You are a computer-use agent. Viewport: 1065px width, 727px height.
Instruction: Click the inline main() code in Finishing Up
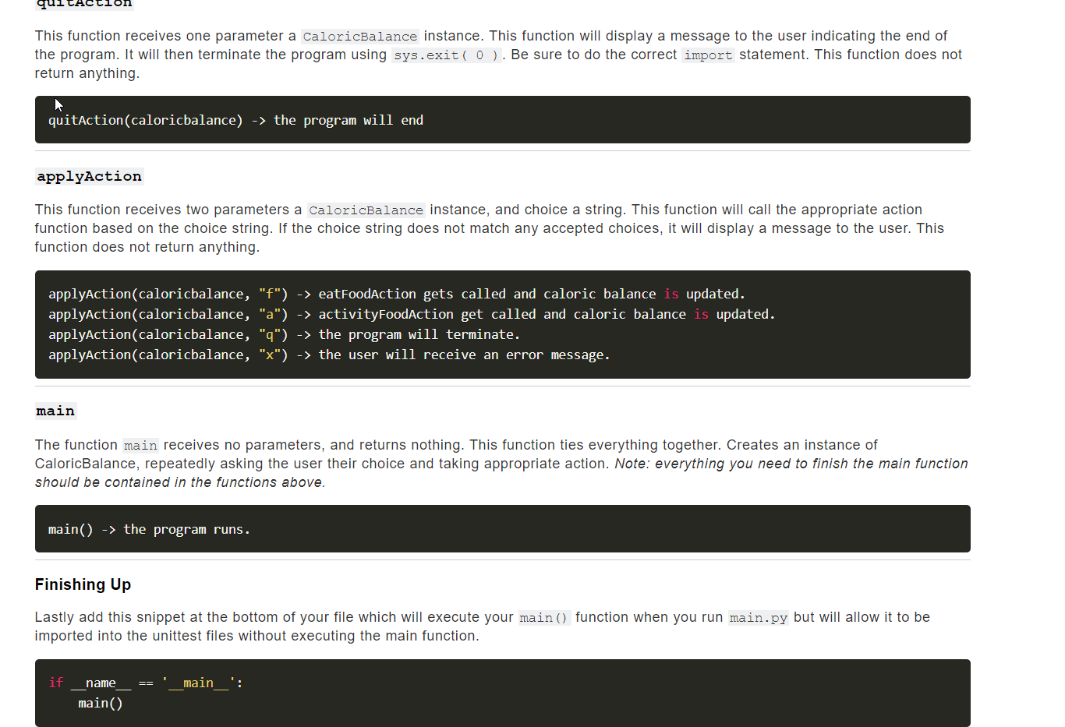click(544, 618)
